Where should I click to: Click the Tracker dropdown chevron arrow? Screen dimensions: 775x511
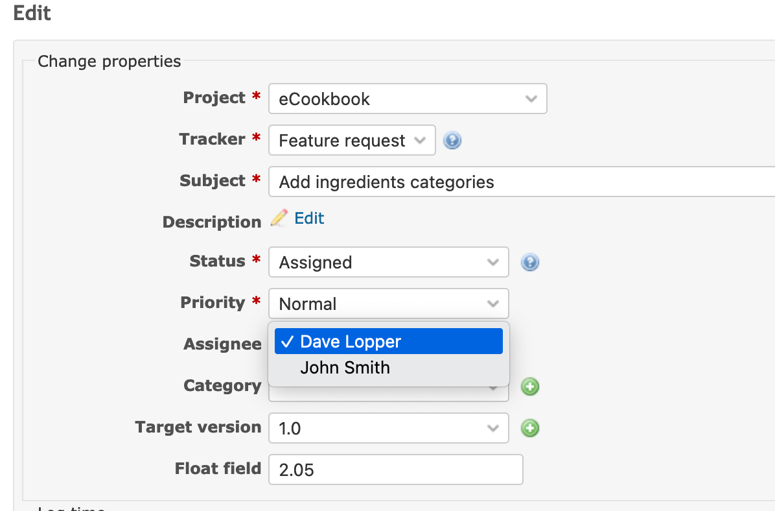420,141
